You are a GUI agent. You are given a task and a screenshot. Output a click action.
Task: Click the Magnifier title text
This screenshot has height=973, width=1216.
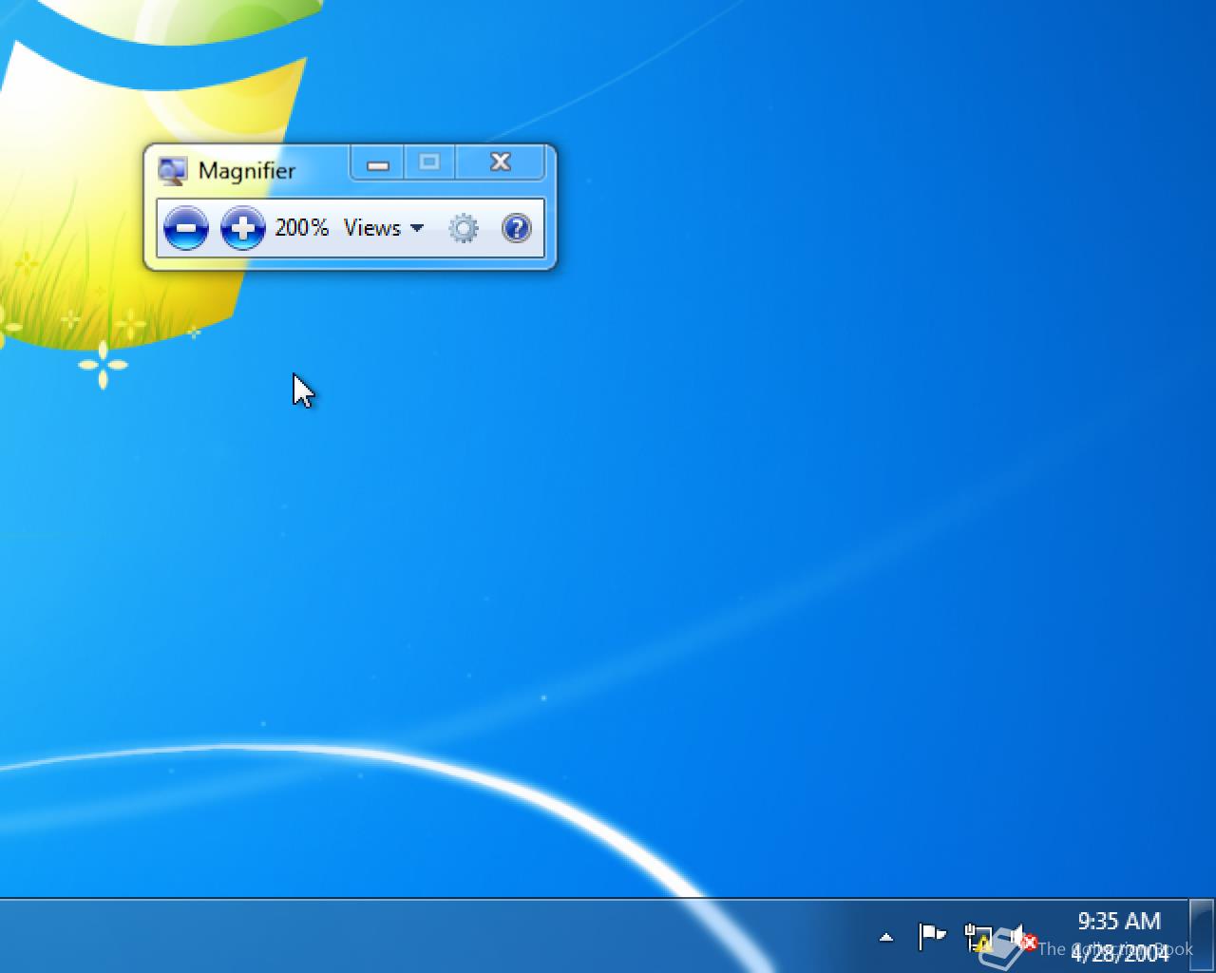coord(247,171)
